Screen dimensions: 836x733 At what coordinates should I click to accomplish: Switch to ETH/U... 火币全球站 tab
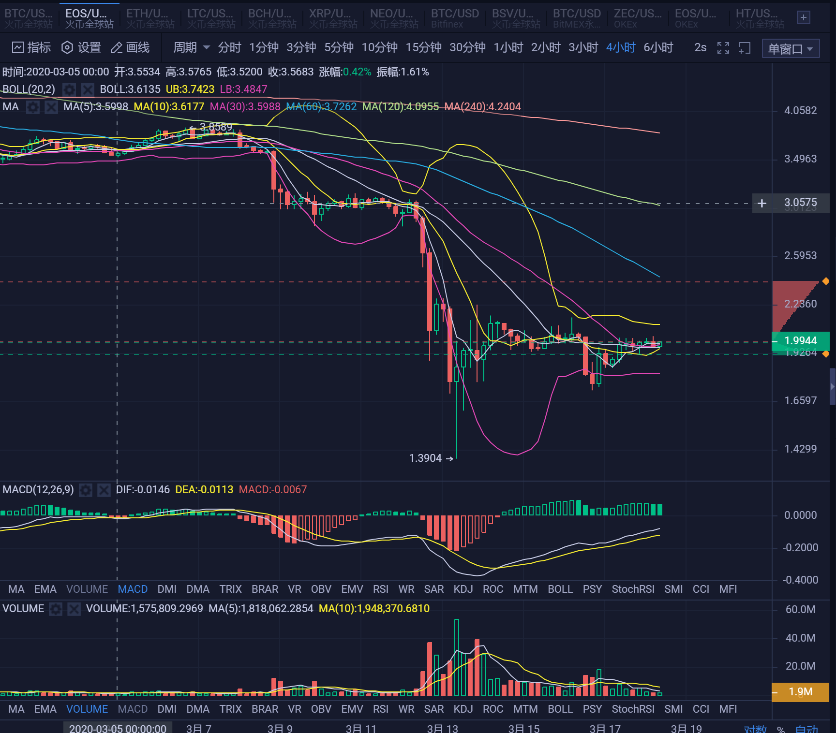click(150, 18)
